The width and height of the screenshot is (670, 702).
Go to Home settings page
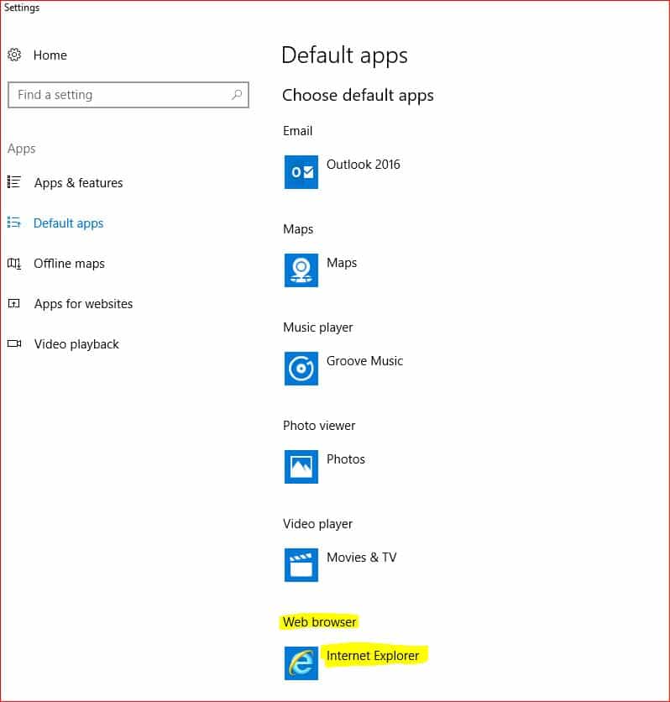pyautogui.click(x=50, y=55)
